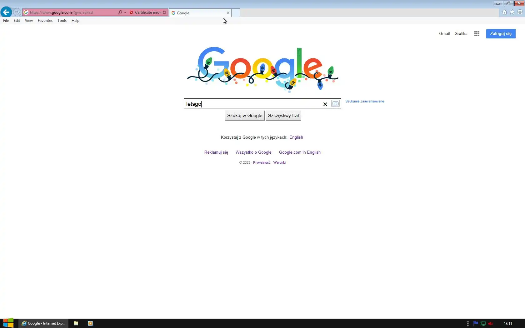525x328 pixels.
Task: Open the Certificate error warning
Action: [145, 12]
